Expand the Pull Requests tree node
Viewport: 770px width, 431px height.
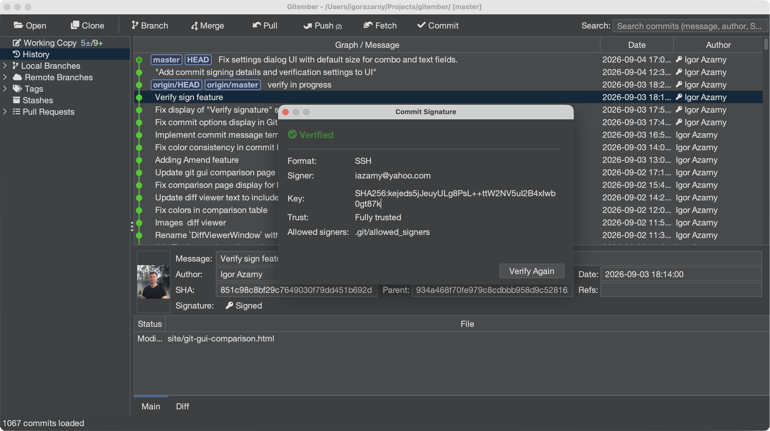coord(5,112)
